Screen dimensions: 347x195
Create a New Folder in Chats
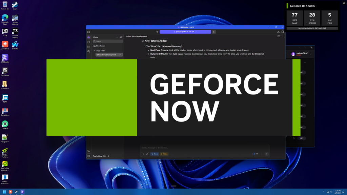click(x=99, y=46)
